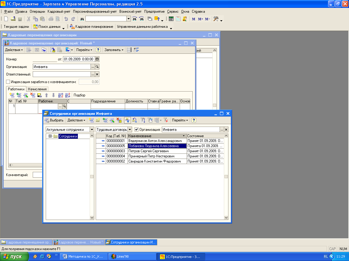Screen dimensions: 349x261
Task: Click the clear X button beside Ответственный field
Action: (x=97, y=74)
